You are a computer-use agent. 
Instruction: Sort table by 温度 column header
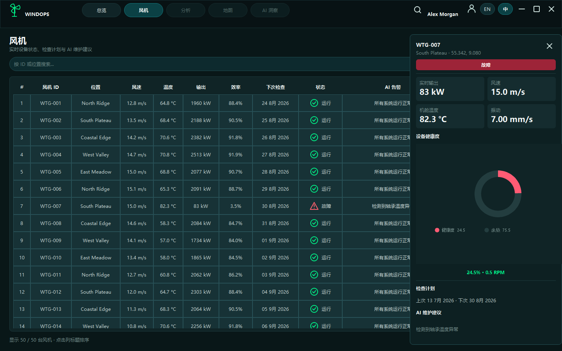168,87
